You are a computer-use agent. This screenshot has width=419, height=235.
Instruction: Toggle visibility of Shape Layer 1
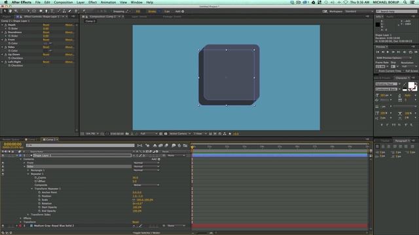(x=3, y=155)
